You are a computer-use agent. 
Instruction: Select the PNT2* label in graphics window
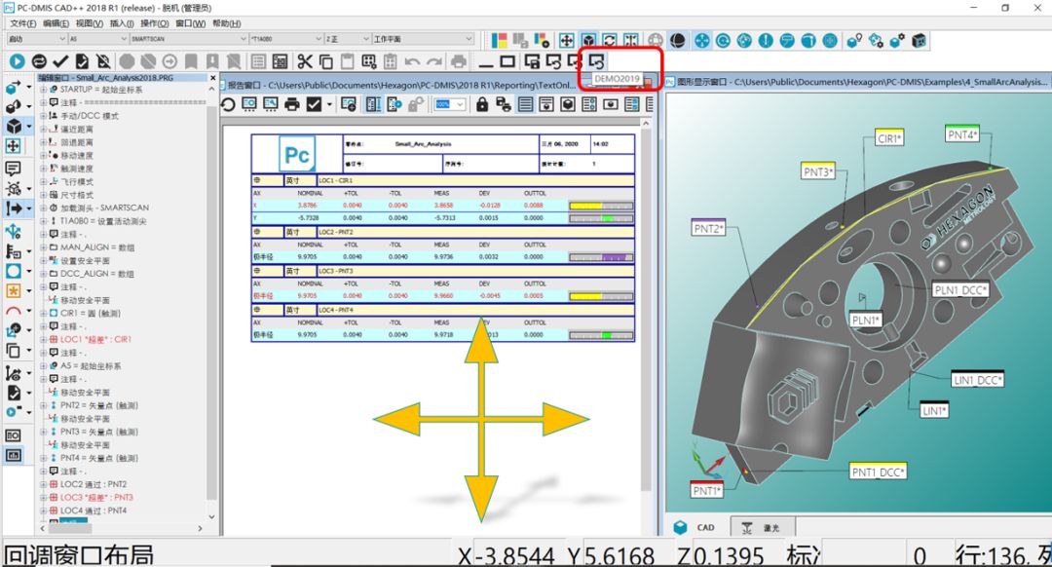tap(708, 228)
